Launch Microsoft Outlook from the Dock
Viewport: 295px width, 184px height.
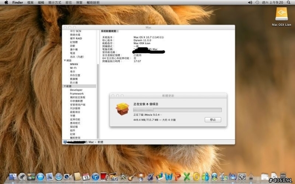pos(196,177)
